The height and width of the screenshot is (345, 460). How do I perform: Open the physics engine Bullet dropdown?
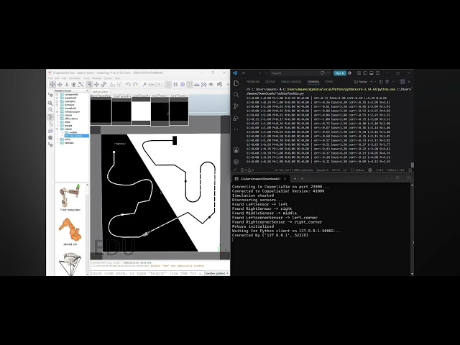[155, 85]
